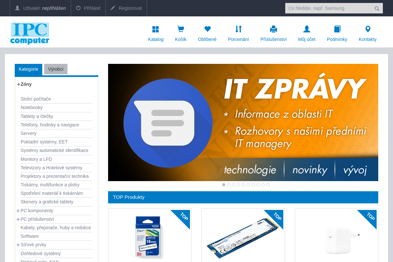Open the Katalog grid icon

coord(156,29)
